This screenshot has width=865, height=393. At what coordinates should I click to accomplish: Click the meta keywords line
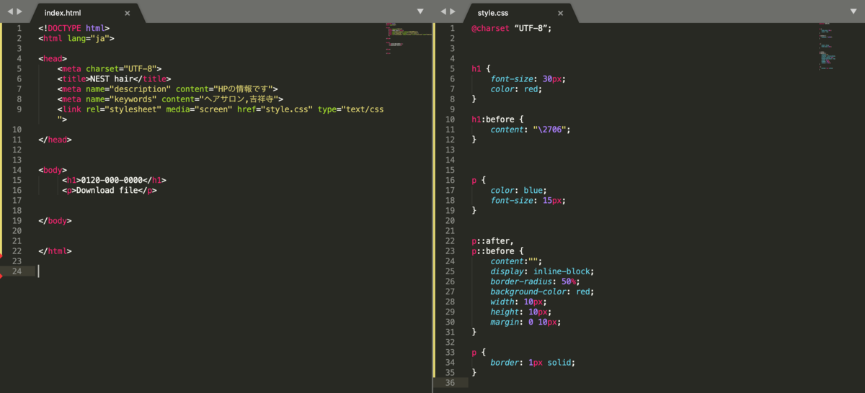click(171, 99)
